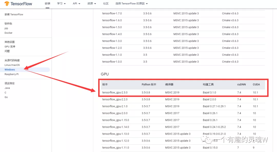Click MSVC 2017 in tensorflow_gpu-2.0.0 row
The height and width of the screenshot is (152, 277).
[x=172, y=113]
